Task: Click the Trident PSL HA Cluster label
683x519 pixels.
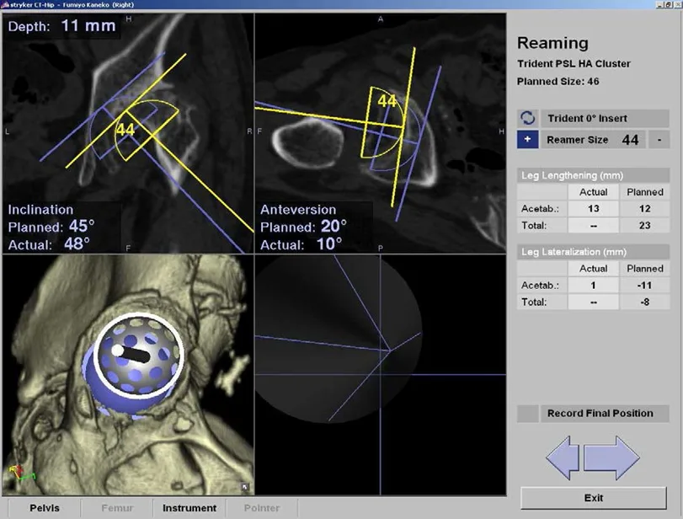Action: point(574,64)
